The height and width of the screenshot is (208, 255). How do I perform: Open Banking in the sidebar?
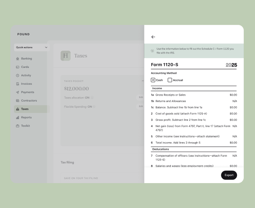(32, 59)
